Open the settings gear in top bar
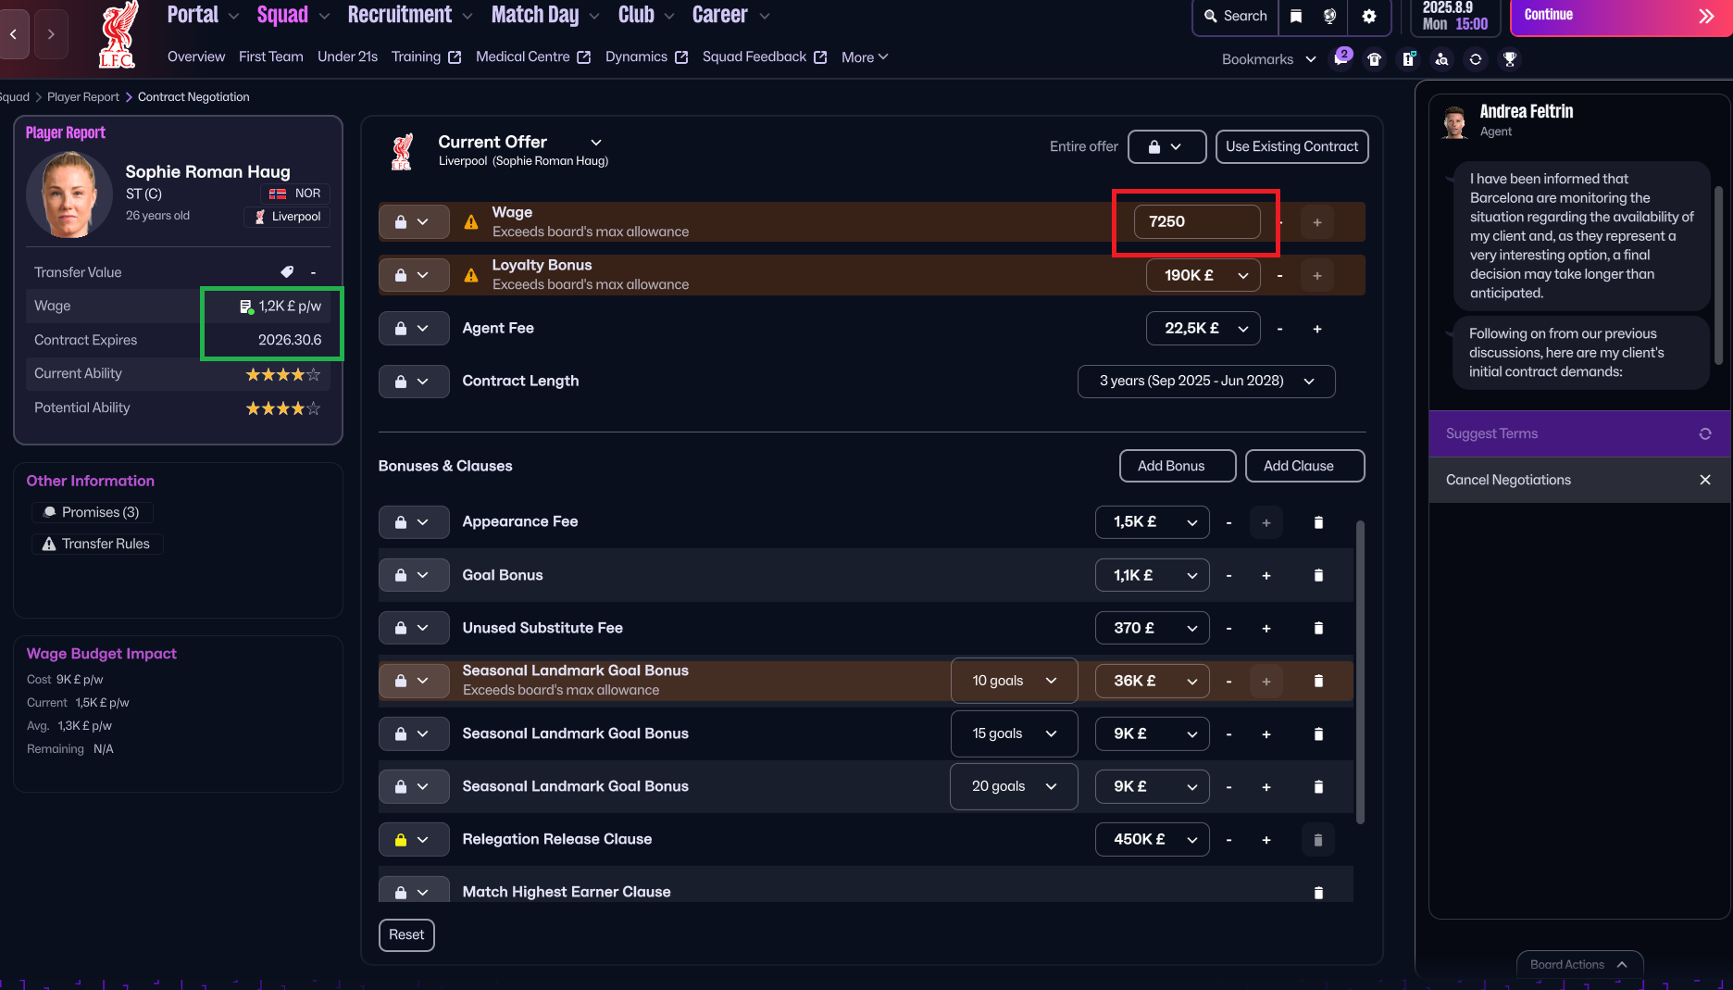Screen dimensions: 1733x990 point(1369,17)
